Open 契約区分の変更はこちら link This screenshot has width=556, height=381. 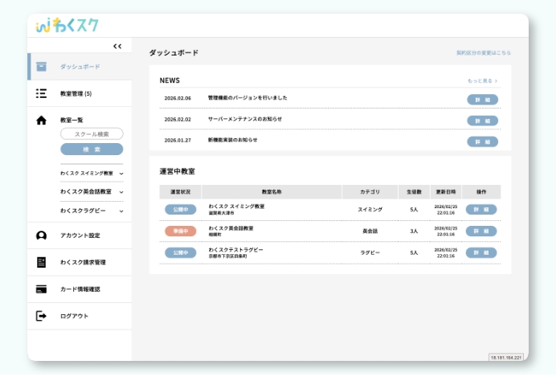tap(483, 53)
